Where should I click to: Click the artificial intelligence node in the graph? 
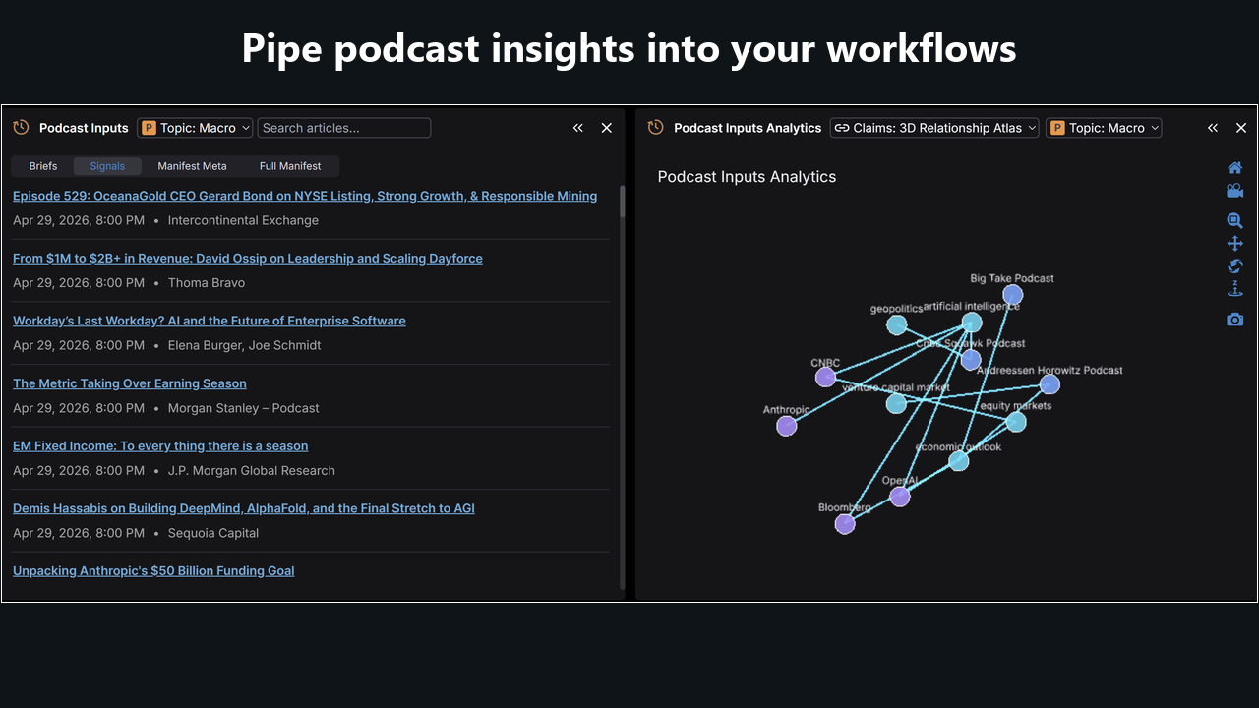[x=972, y=323]
